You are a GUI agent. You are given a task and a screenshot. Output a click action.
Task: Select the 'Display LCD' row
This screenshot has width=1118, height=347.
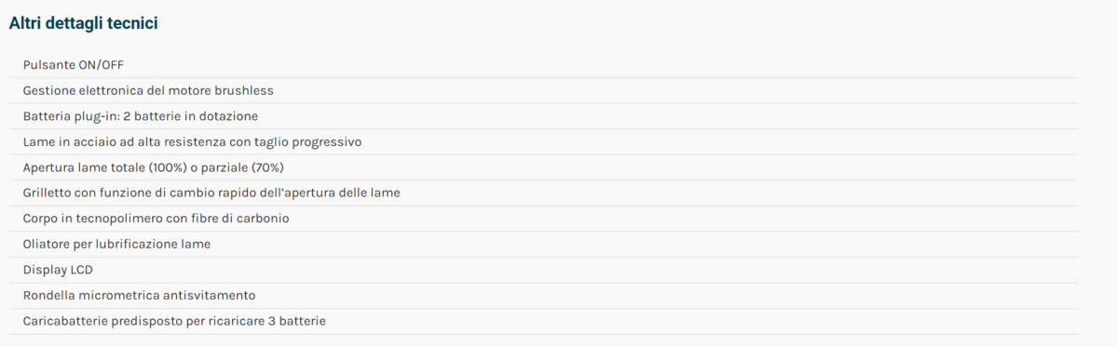coord(544,270)
